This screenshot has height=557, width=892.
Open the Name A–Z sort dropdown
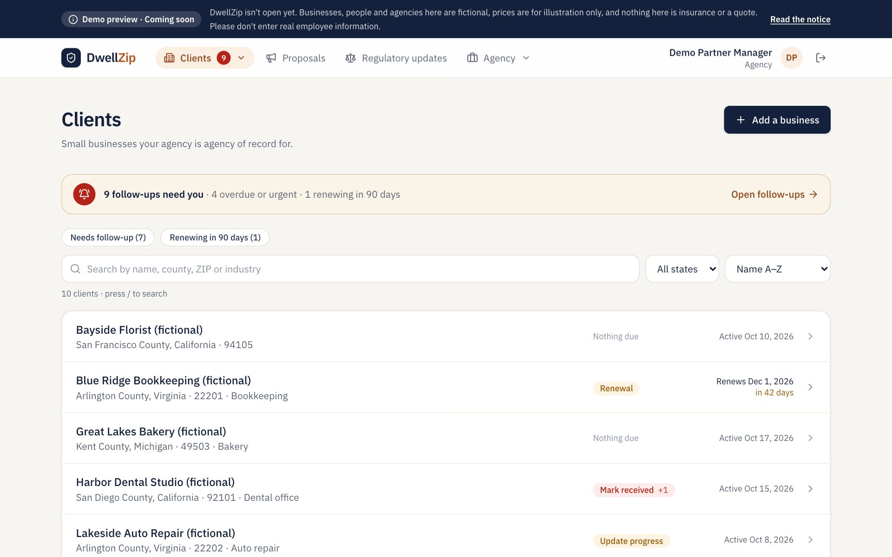coord(778,269)
